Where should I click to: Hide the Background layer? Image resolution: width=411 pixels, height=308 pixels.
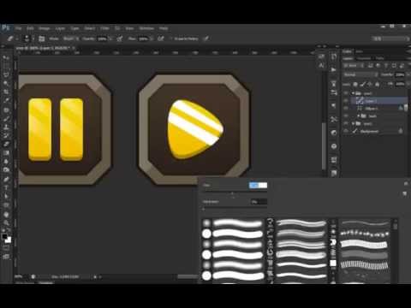pyautogui.click(x=346, y=131)
